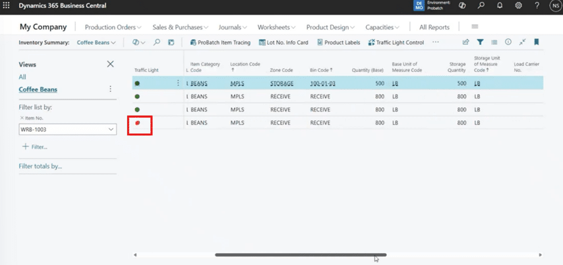Sort by Item Category Code column header

(x=204, y=67)
